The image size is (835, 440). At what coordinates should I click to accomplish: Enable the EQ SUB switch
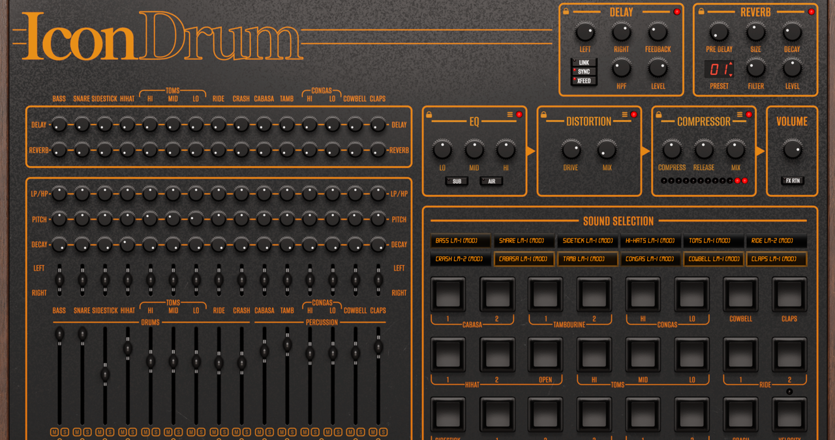point(457,181)
